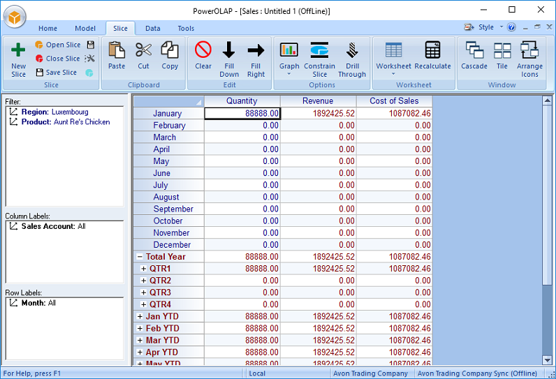
Task: Expand the Jan YTD row
Action: tap(140, 317)
